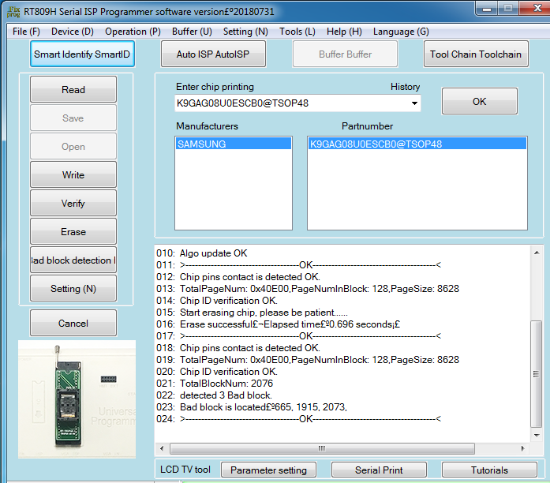
Task: Click log line 021 'TotalBlockNum: 2076'
Action: (215, 384)
